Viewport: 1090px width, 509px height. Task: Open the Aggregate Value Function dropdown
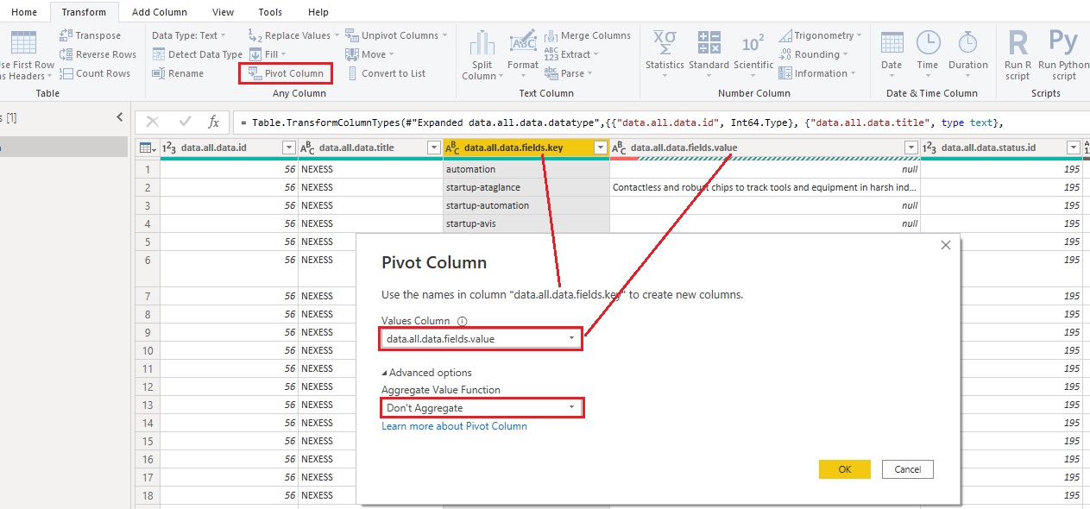[x=481, y=408]
